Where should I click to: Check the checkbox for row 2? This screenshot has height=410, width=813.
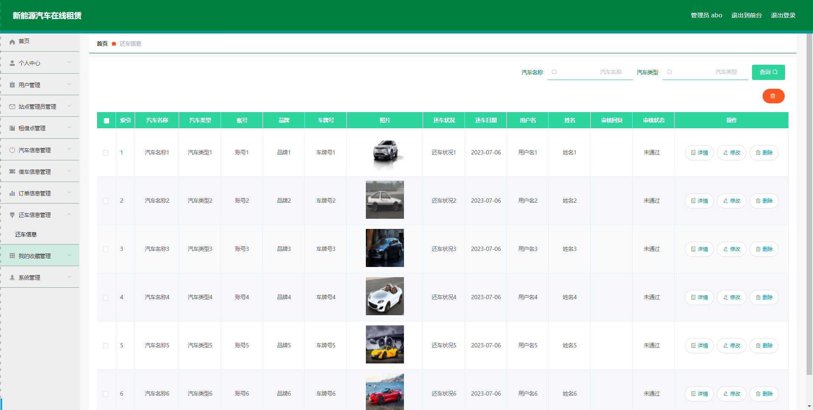tap(106, 201)
